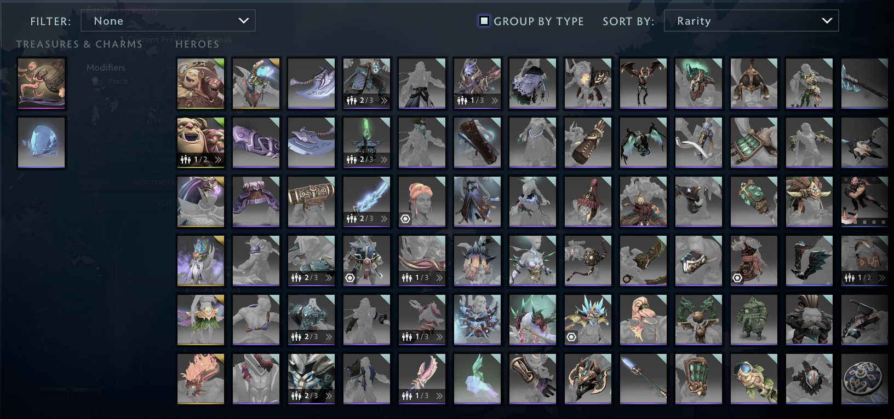
Task: Select the flaming orange dragon mask item
Action: [200, 379]
